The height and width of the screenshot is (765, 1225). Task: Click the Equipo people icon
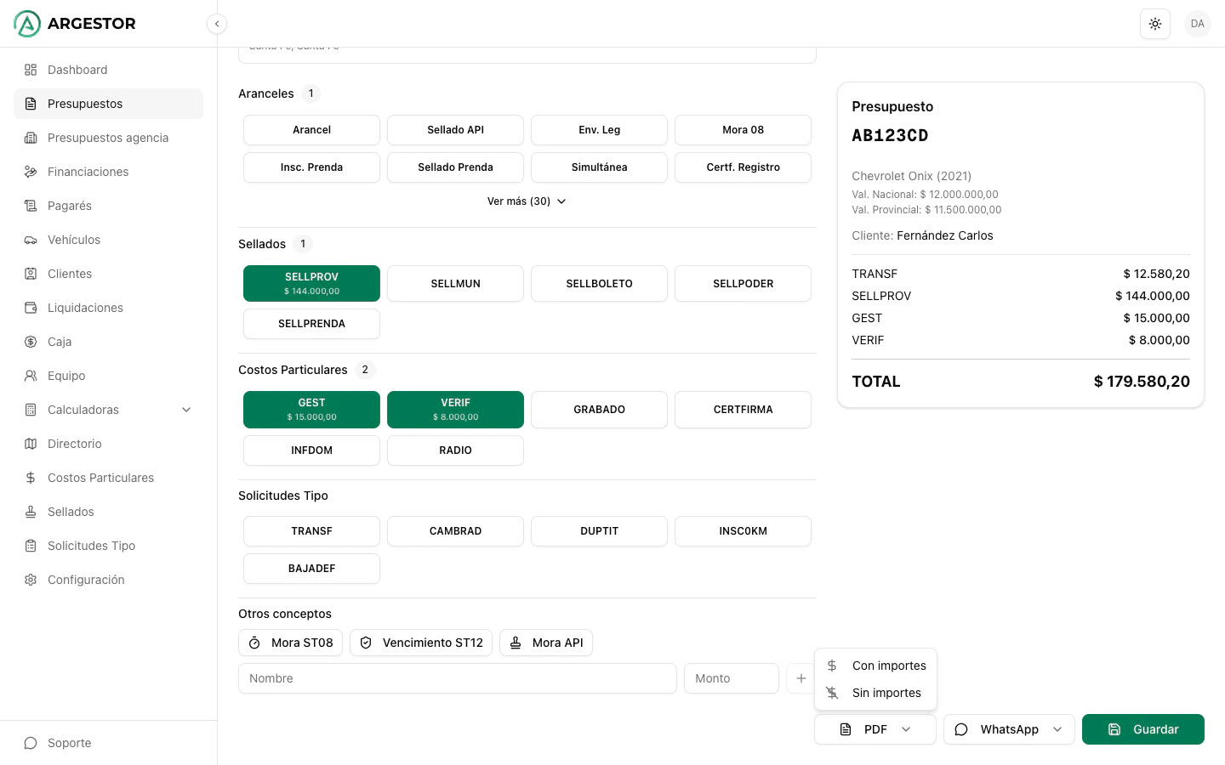click(31, 376)
